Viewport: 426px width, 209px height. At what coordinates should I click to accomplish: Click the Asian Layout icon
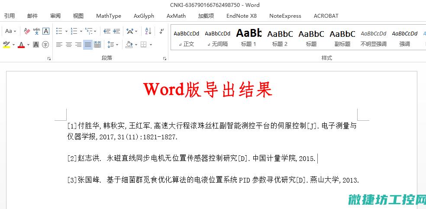coord(130,31)
